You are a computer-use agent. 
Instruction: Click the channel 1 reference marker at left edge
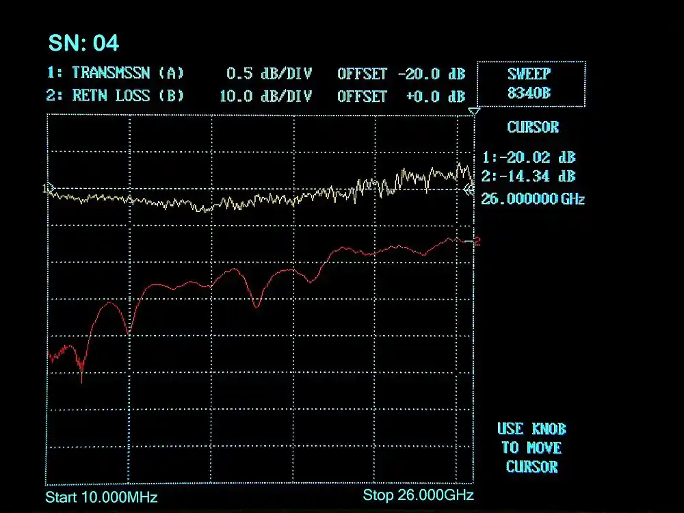(x=48, y=188)
